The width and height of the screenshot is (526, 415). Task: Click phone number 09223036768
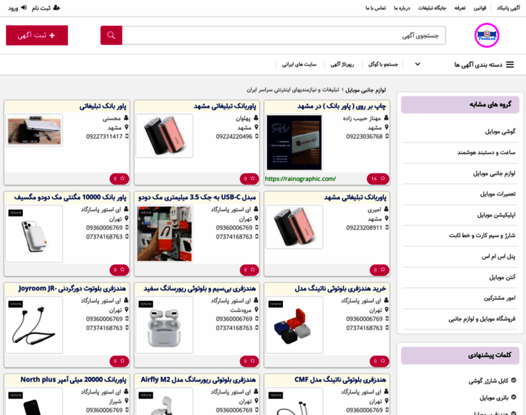coord(364,136)
